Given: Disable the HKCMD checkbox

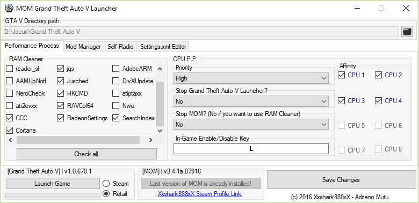Looking at the screenshot, I should click(60, 93).
